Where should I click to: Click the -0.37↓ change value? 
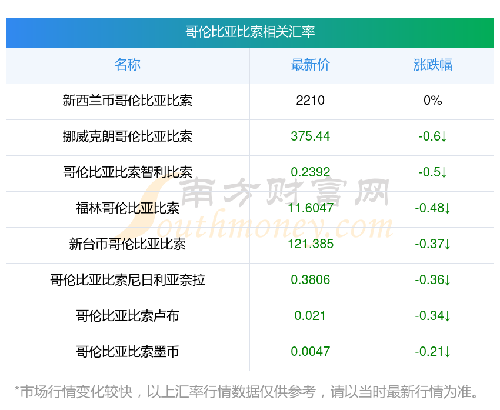[433, 244]
